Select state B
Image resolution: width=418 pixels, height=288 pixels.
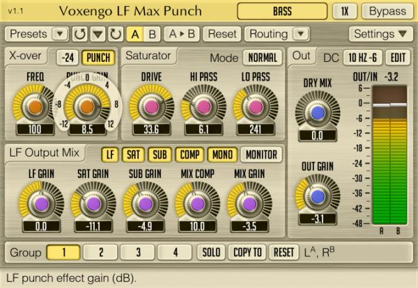click(x=152, y=34)
